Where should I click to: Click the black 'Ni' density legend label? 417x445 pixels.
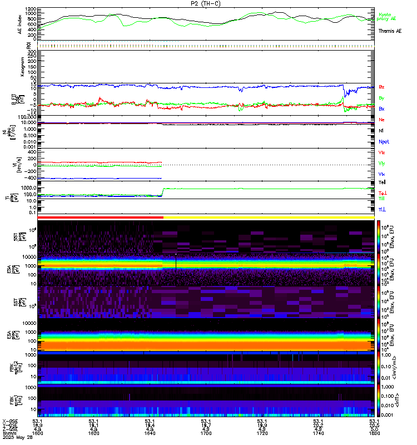[x=381, y=131]
